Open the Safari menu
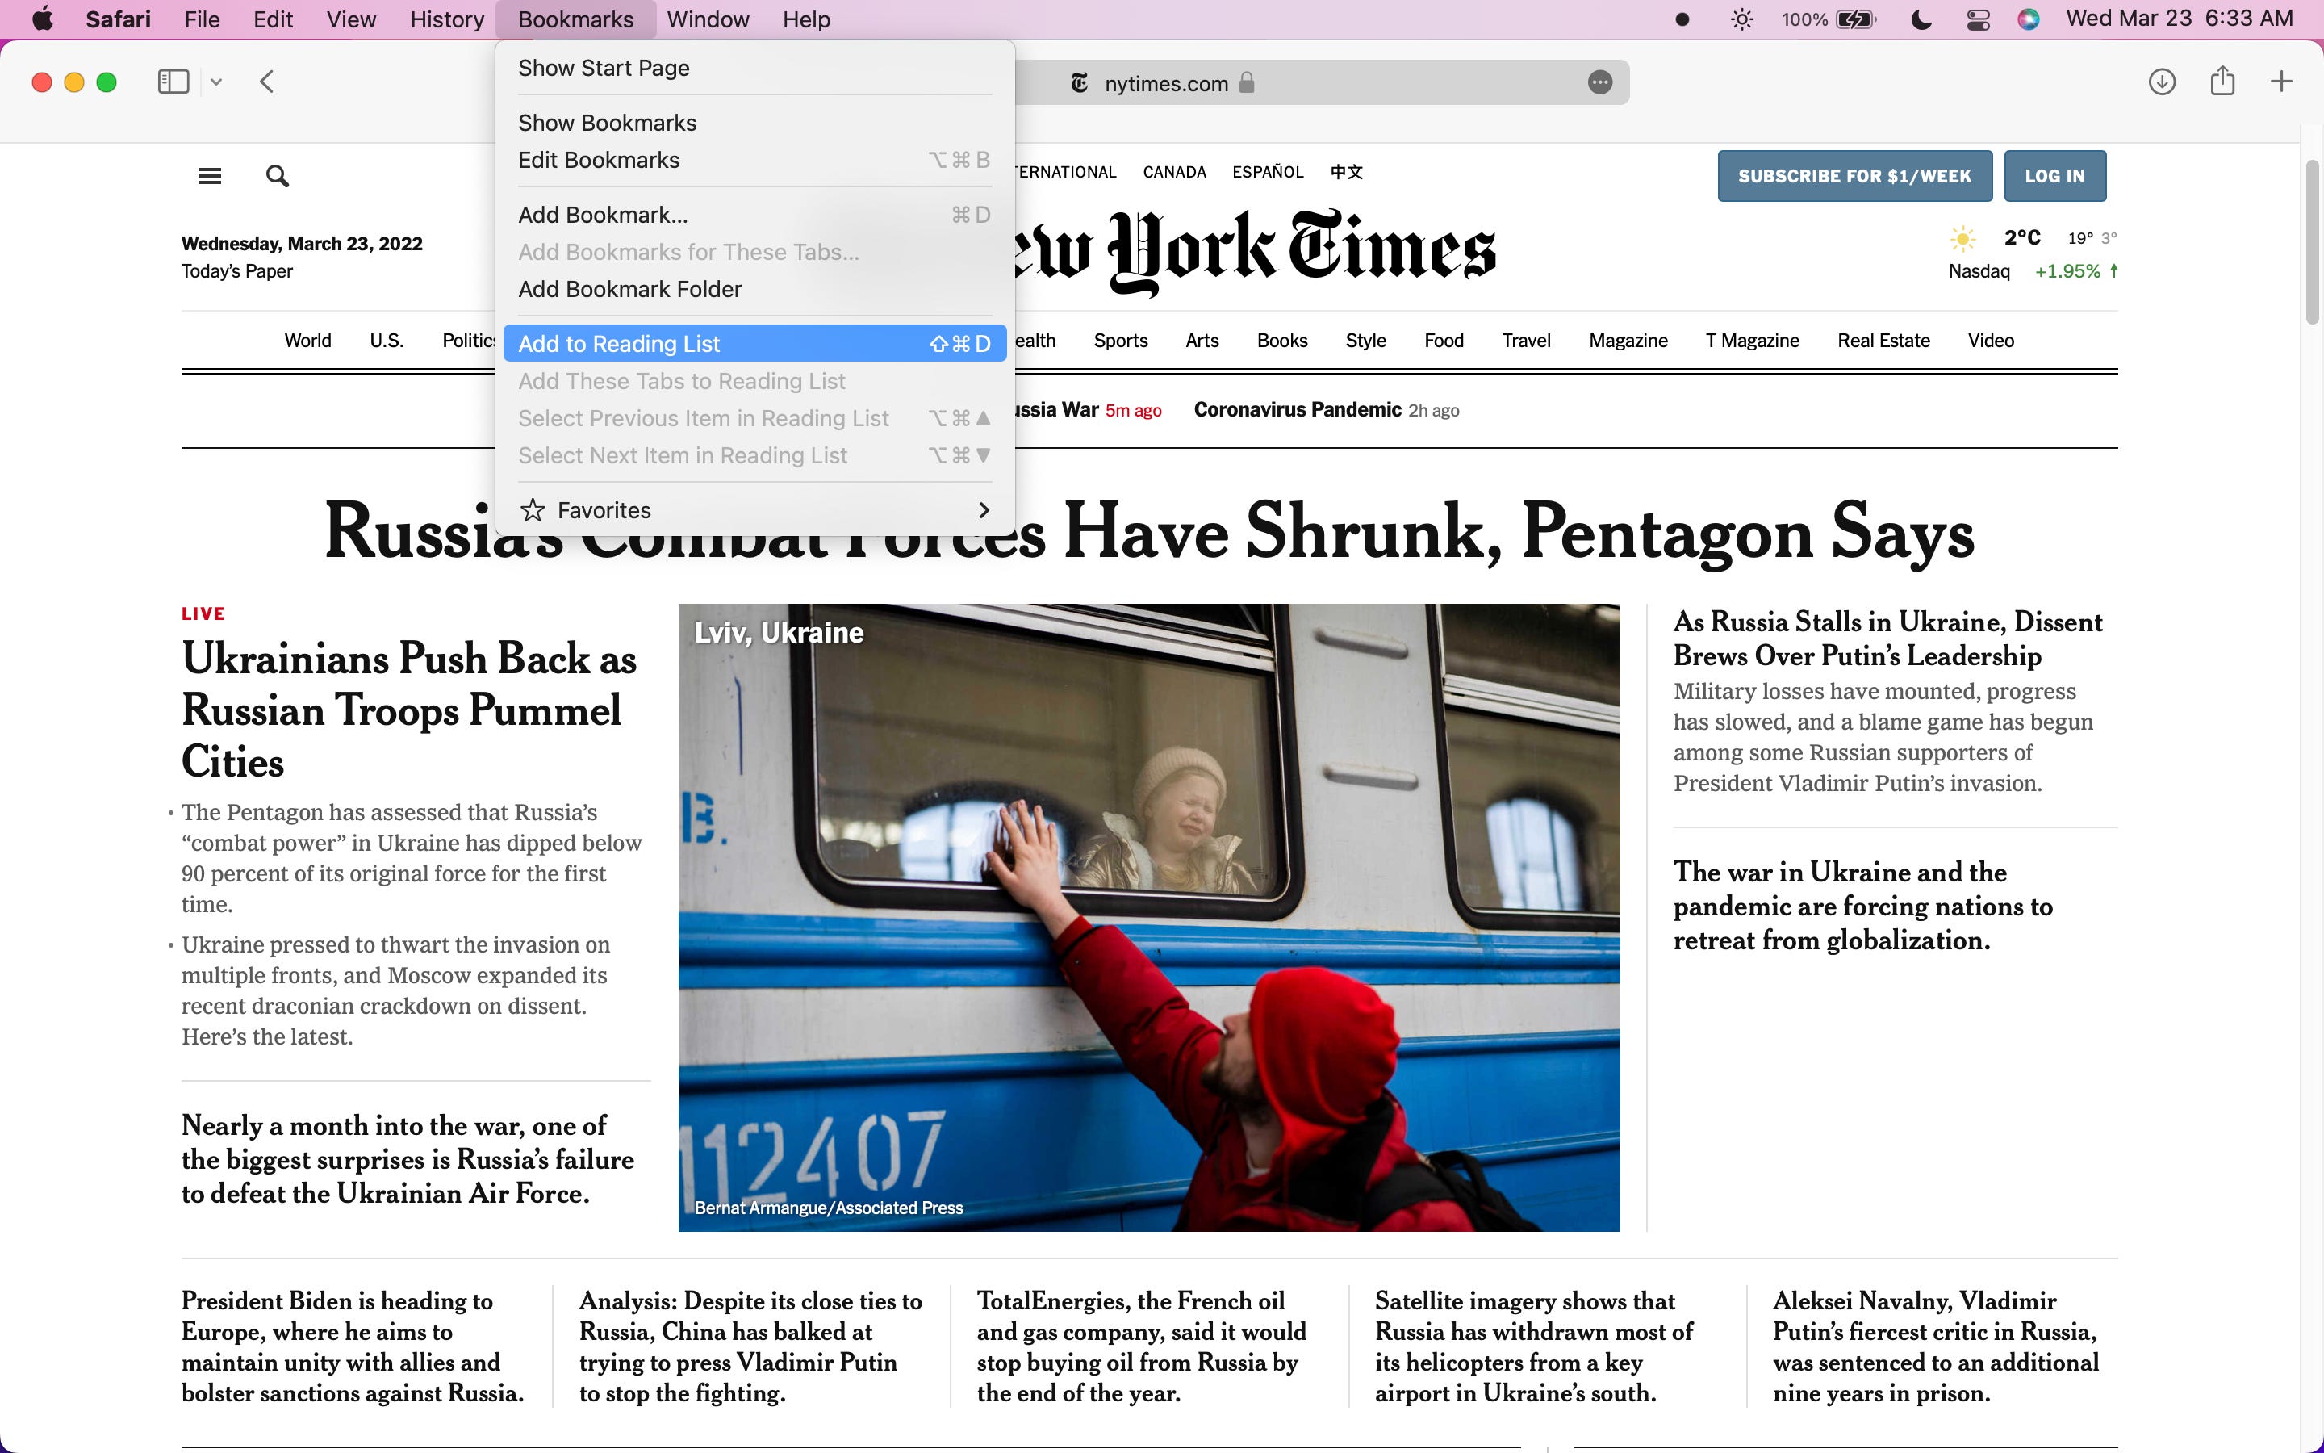The height and width of the screenshot is (1453, 2324). coord(118,19)
